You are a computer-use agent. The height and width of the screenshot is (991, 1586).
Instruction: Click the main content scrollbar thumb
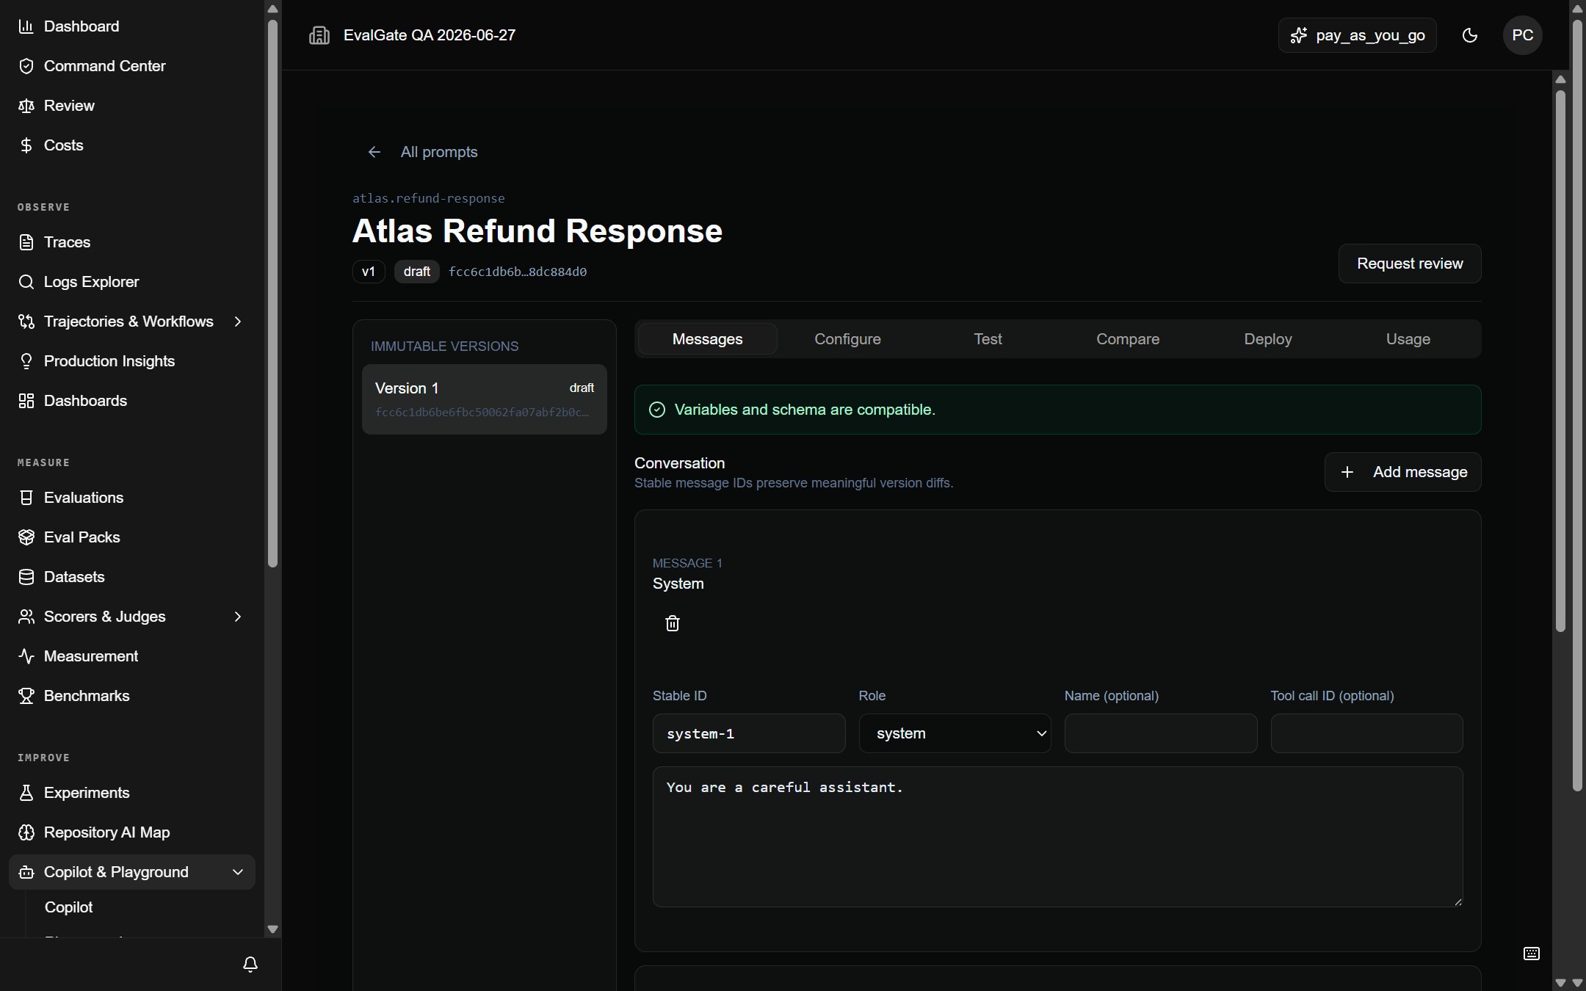[1560, 360]
